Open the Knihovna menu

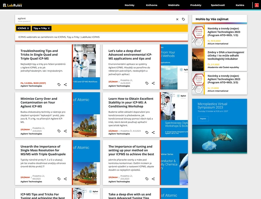pyautogui.click(x=151, y=5)
